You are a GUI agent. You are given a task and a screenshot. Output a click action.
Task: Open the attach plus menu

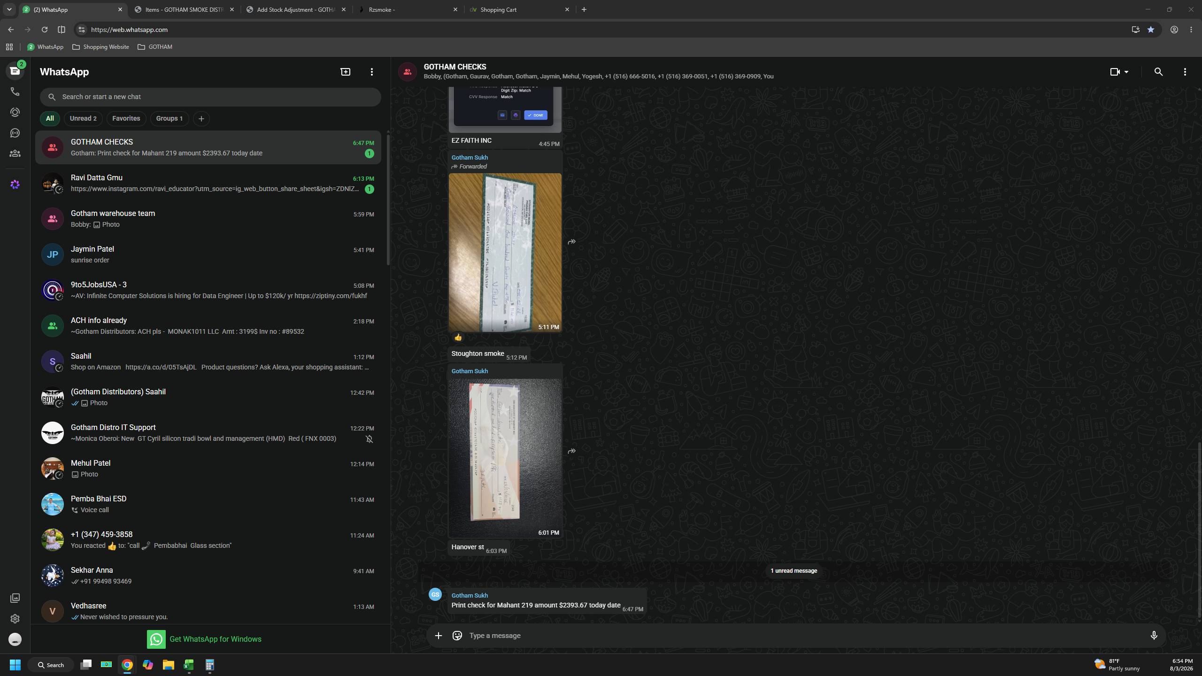[438, 636]
